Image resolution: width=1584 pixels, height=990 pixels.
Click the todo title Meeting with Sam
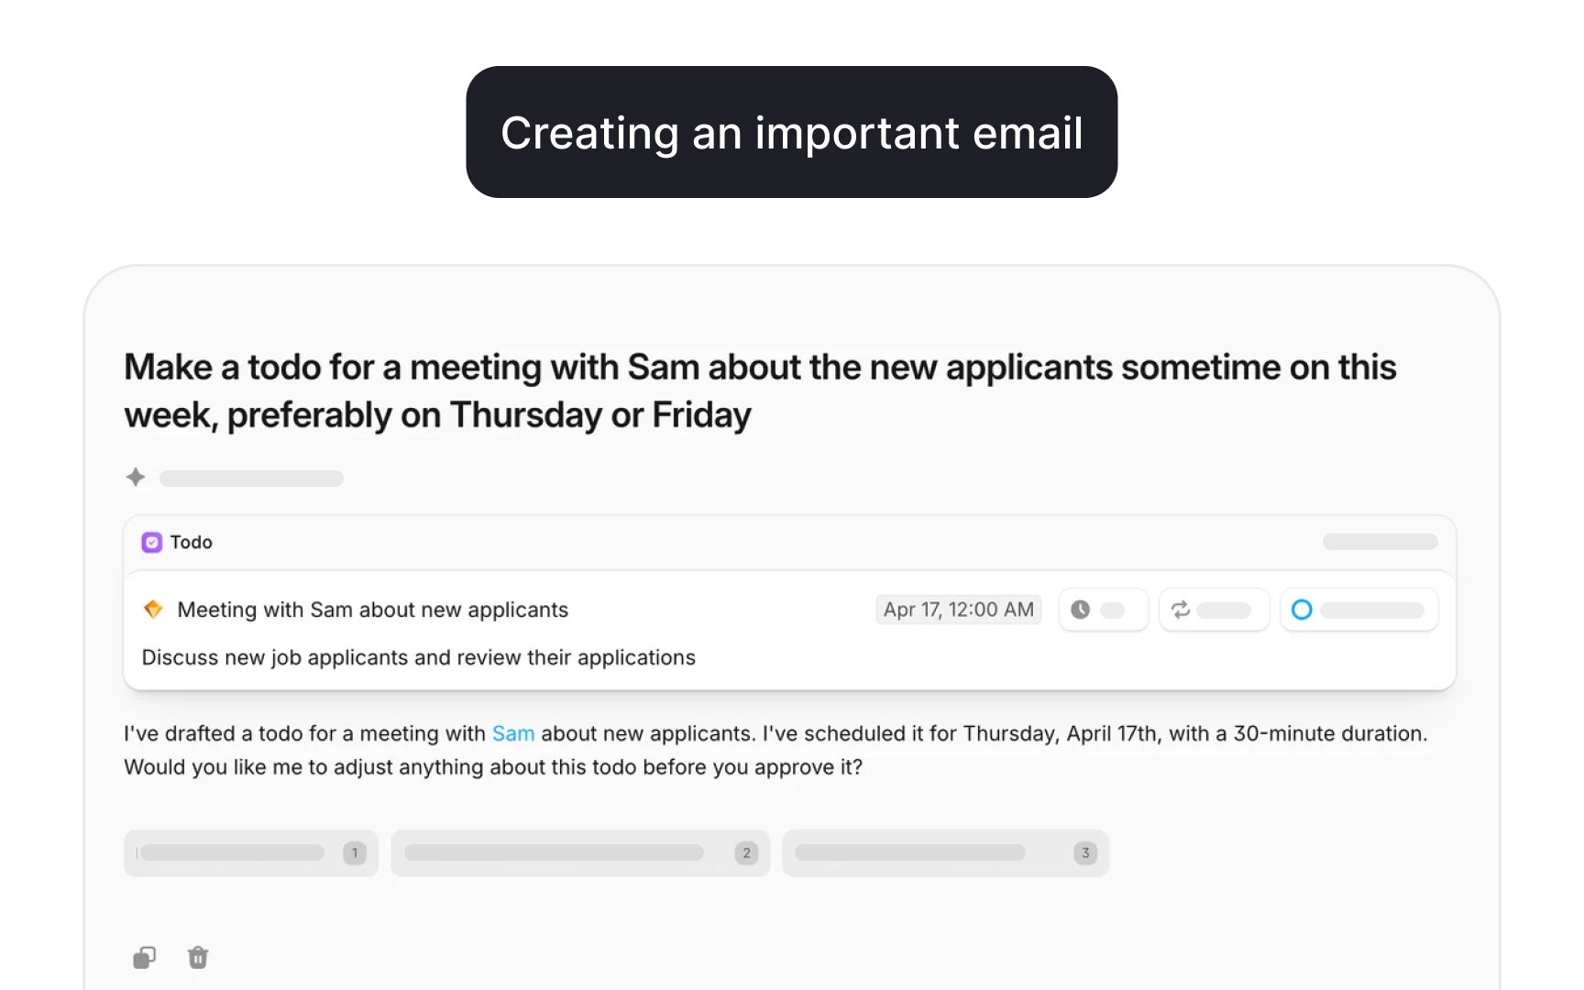pos(373,610)
